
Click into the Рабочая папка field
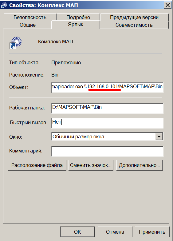coord(107,108)
